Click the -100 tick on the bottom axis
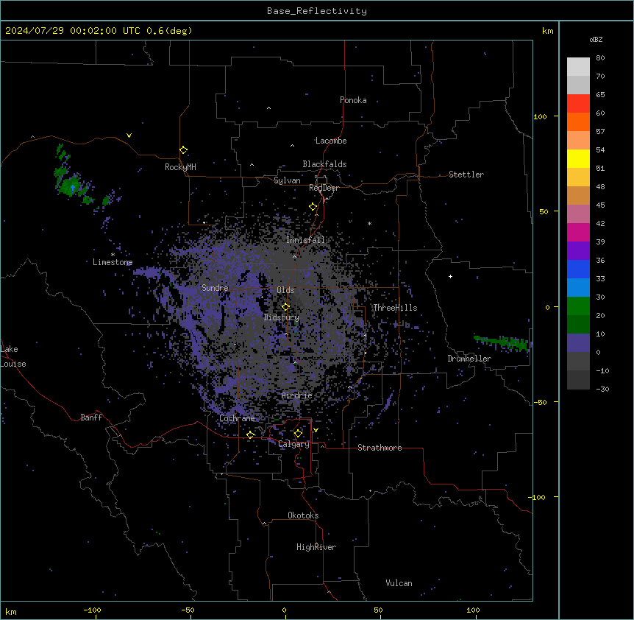Image resolution: width=634 pixels, height=620 pixels. [92, 610]
